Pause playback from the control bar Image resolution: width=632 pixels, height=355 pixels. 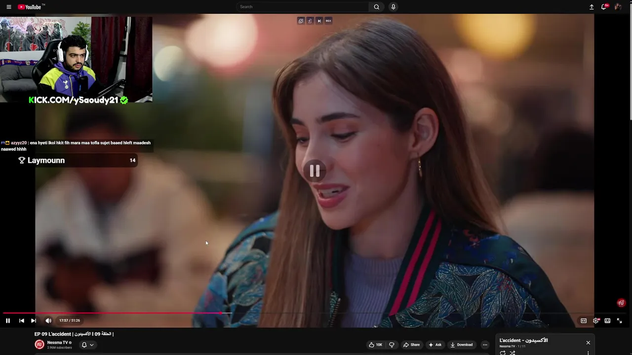pyautogui.click(x=8, y=320)
